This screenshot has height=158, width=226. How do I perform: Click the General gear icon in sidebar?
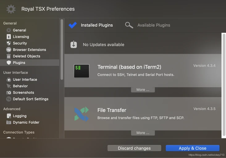[x=9, y=30]
